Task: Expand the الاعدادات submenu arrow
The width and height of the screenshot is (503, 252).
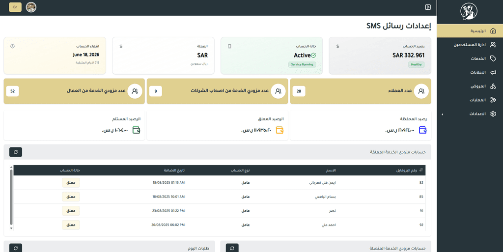Action: (443, 114)
